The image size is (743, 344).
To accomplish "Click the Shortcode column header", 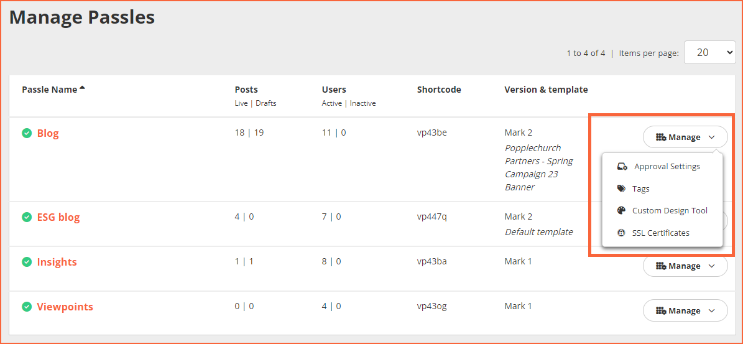I will tap(439, 90).
